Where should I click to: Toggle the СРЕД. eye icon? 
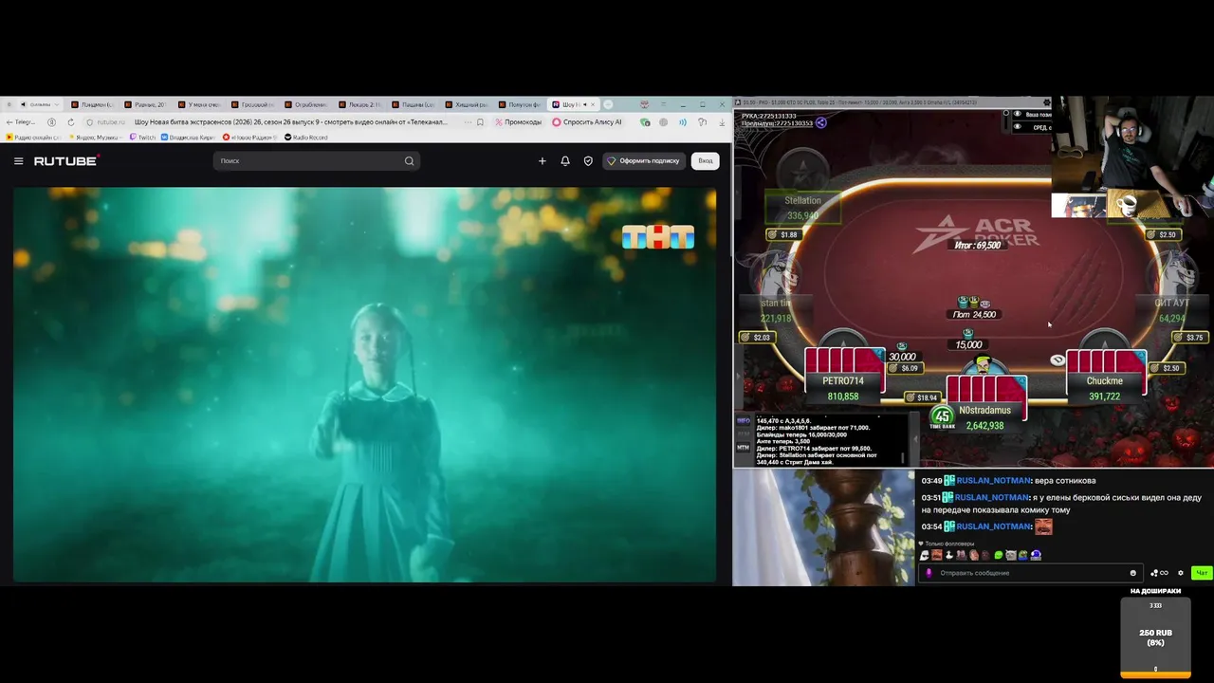[x=1018, y=127]
